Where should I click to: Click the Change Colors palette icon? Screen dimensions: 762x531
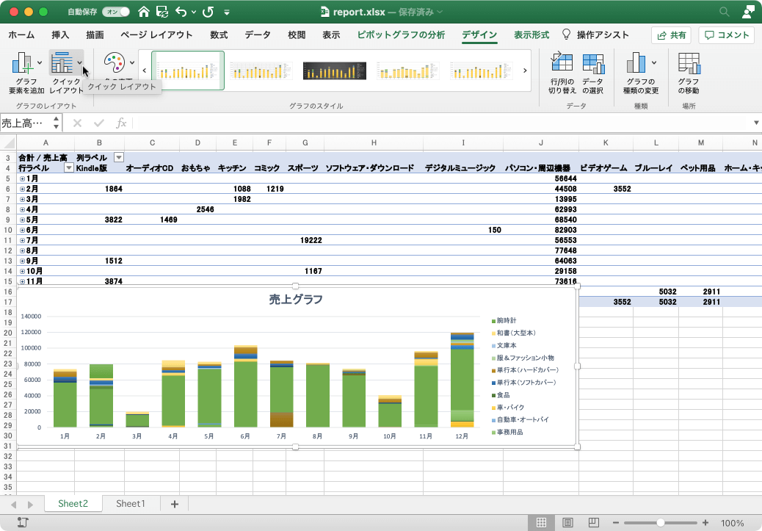pos(115,62)
